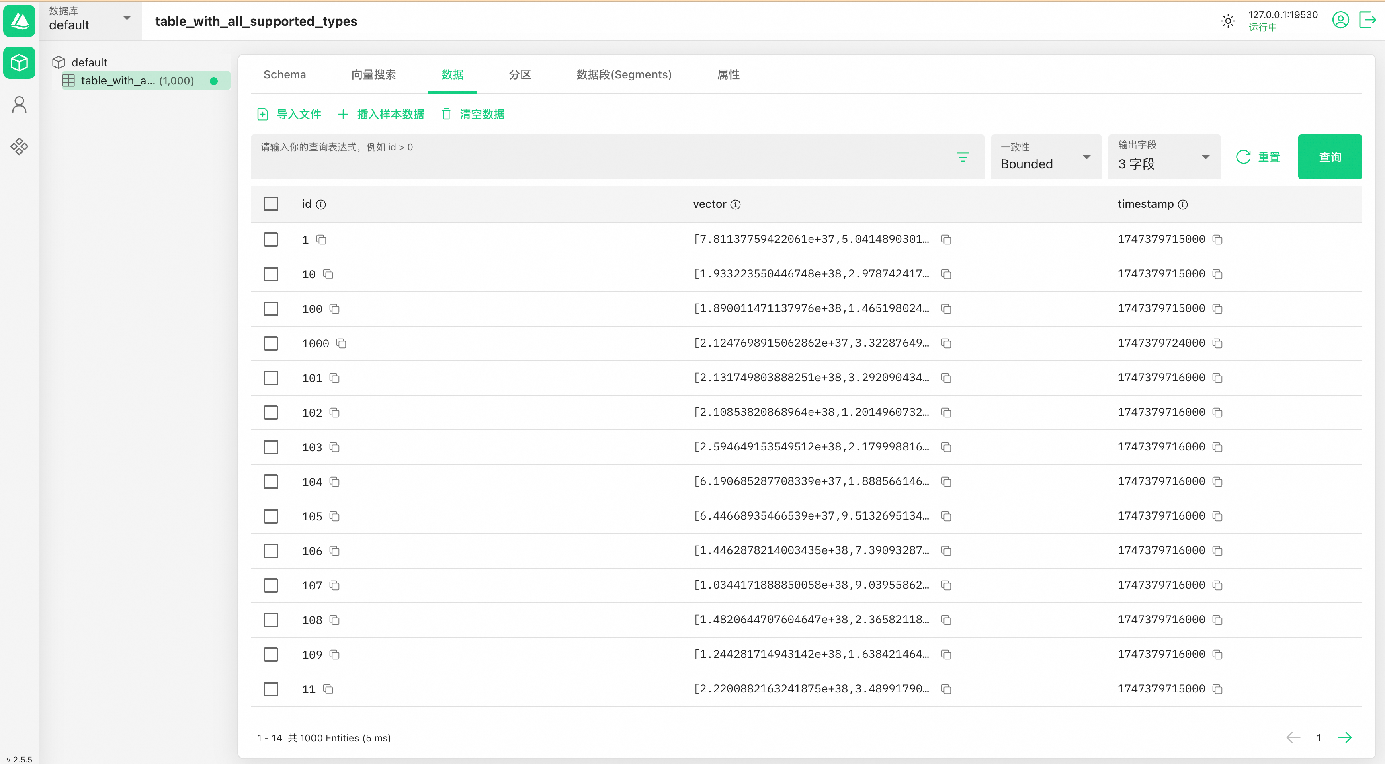Copy the vector for row 100
This screenshot has width=1385, height=764.
[946, 309]
